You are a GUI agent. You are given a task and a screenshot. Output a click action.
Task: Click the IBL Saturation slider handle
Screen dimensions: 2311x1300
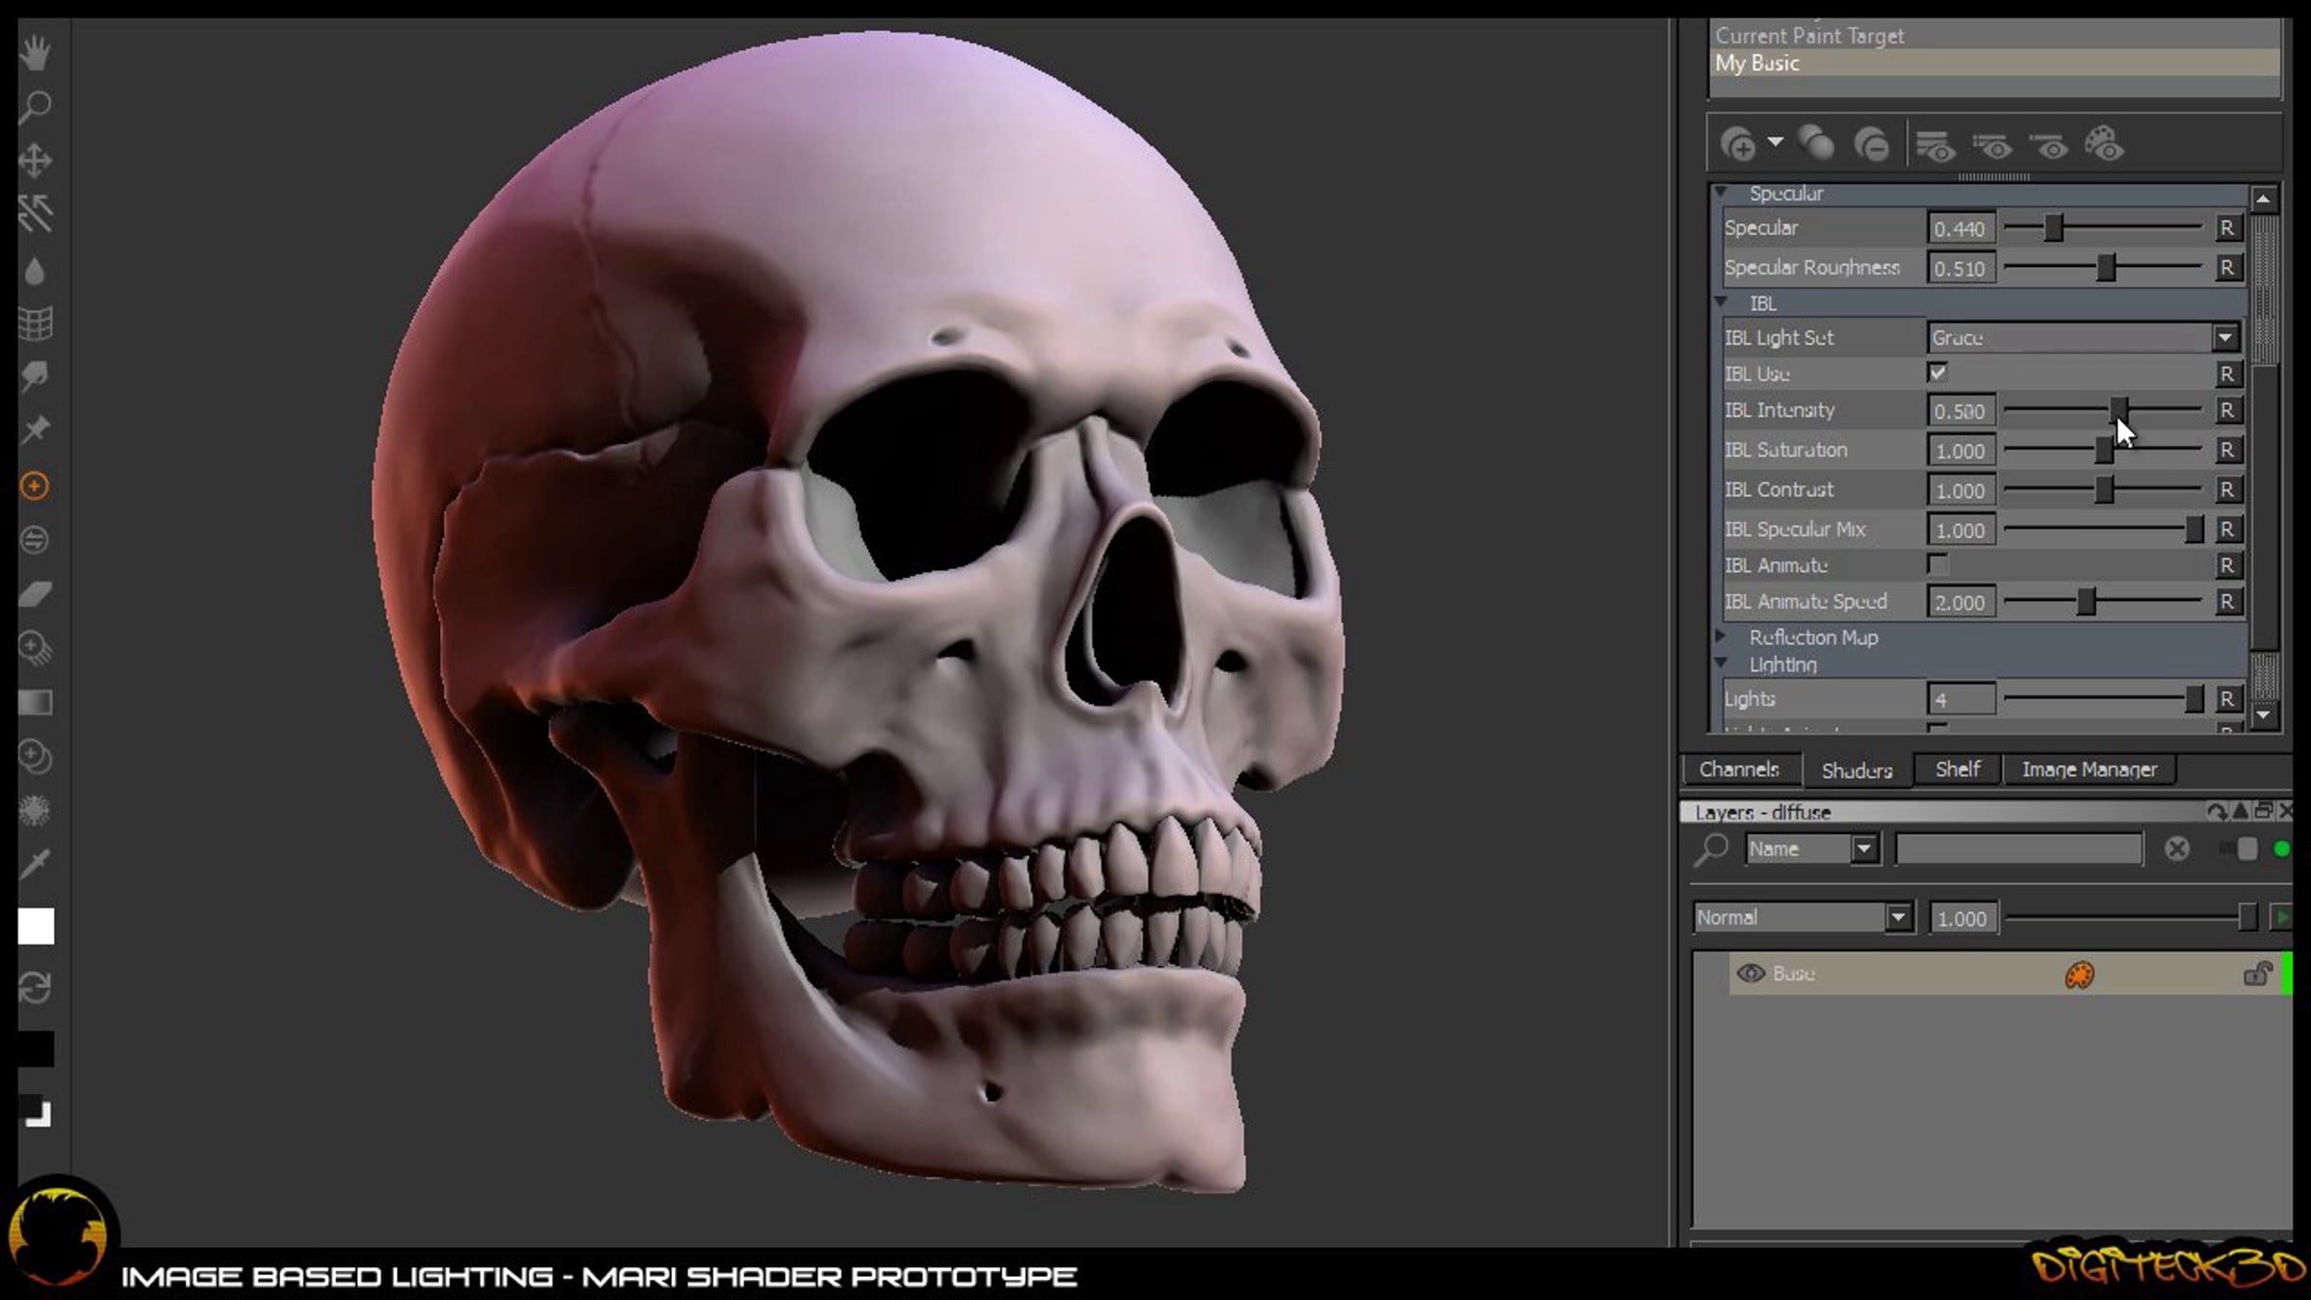[x=2104, y=451]
